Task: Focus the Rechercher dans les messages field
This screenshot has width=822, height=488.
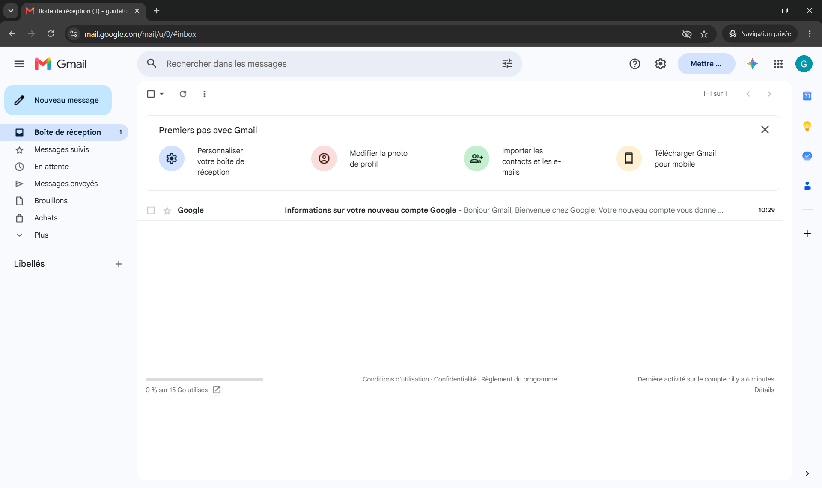Action: pos(330,64)
